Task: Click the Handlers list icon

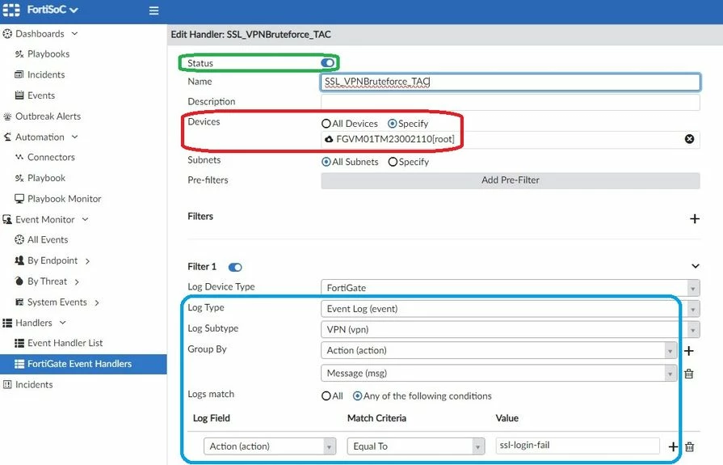Action: [x=7, y=323]
